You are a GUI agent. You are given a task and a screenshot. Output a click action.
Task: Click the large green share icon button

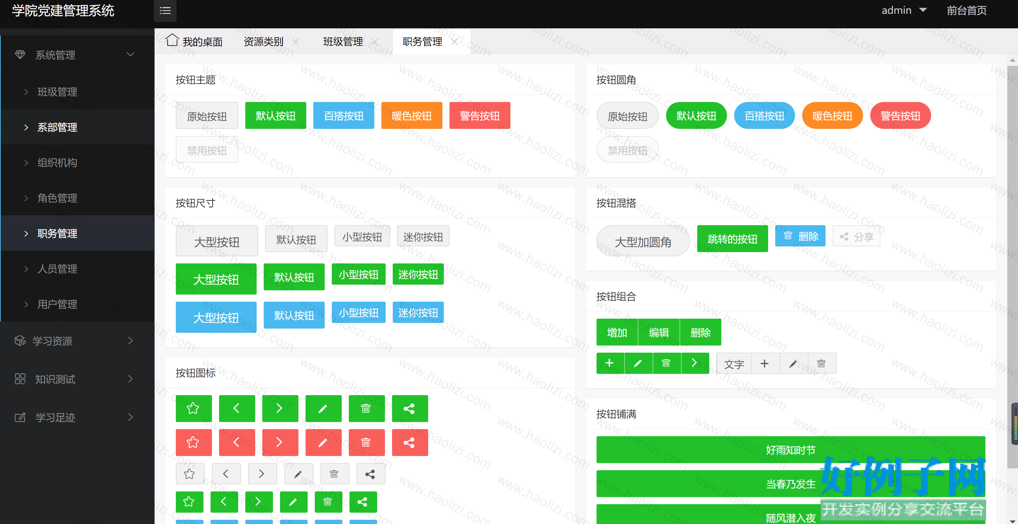click(410, 408)
